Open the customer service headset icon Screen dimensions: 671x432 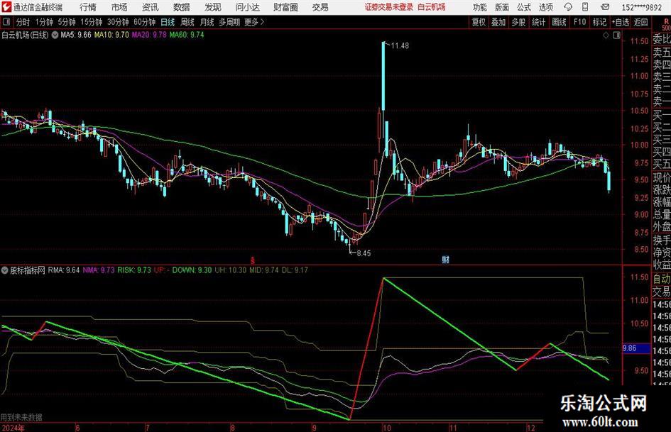[x=568, y=7]
